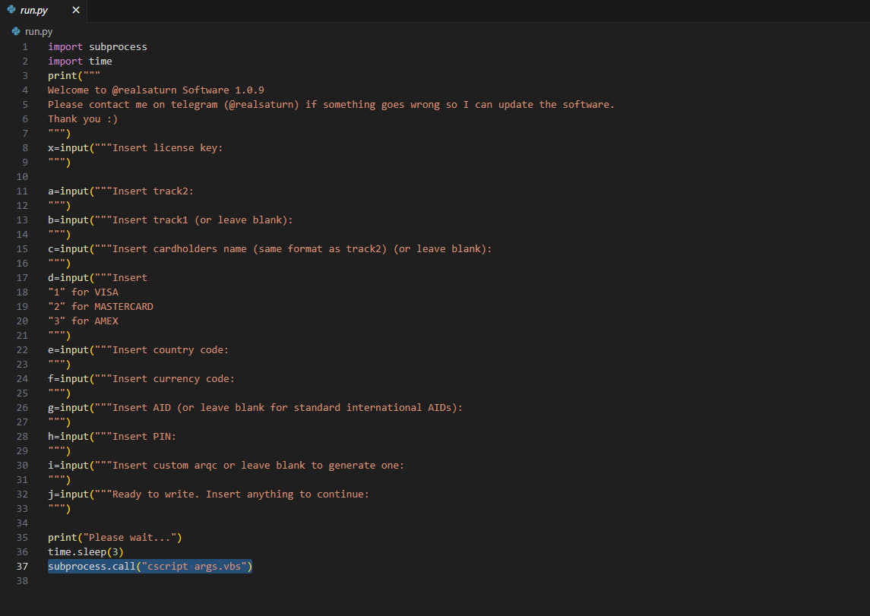This screenshot has height=616, width=870.
Task: Click the 'time.sleep(3)' statement
Action: (85, 552)
